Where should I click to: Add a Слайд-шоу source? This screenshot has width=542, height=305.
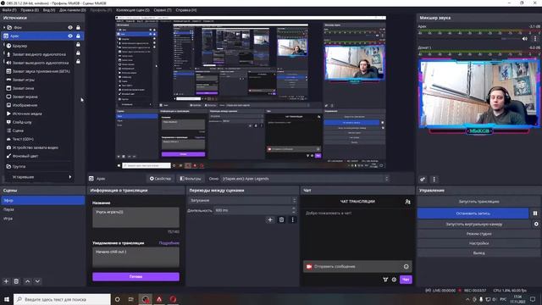coord(21,122)
